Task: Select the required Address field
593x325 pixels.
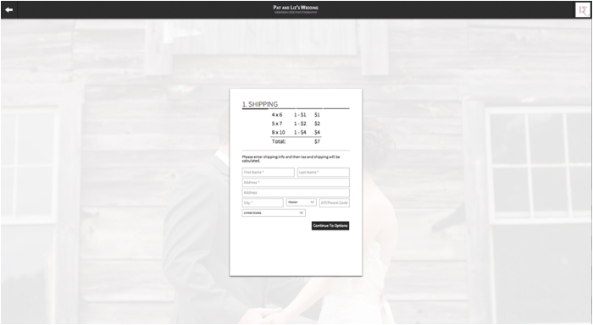Action: (x=296, y=183)
